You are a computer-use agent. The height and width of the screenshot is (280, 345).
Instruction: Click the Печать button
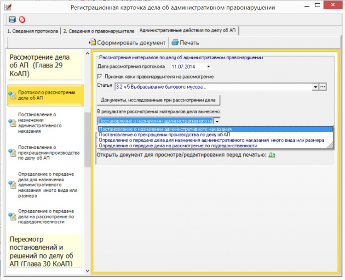[x=185, y=42]
